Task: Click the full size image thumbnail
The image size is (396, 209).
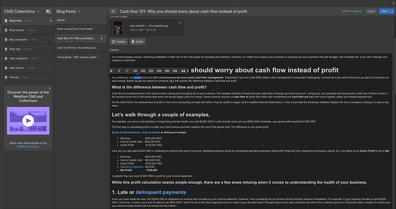Action: pos(118,27)
